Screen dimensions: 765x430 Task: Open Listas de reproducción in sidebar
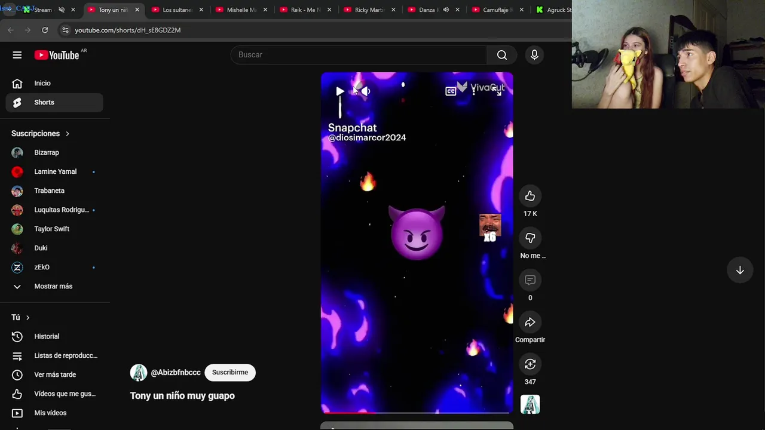54,355
